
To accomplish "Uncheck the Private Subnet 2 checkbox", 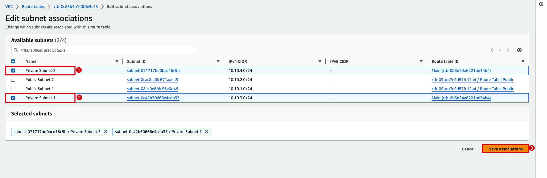I will tap(13, 71).
